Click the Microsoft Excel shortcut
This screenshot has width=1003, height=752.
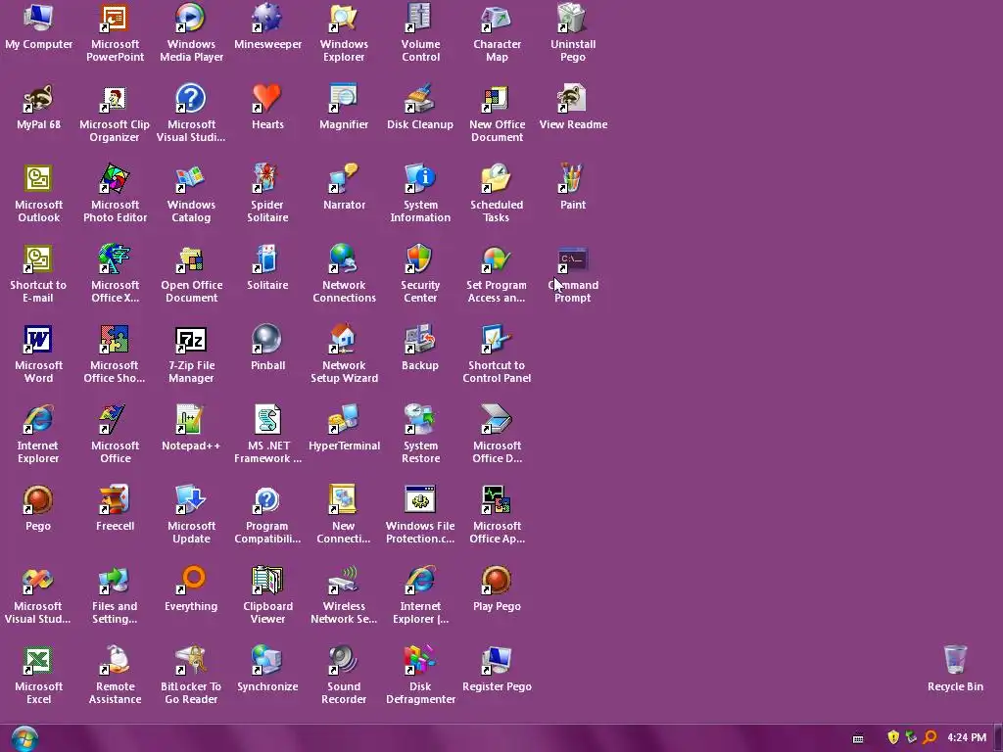point(38,661)
